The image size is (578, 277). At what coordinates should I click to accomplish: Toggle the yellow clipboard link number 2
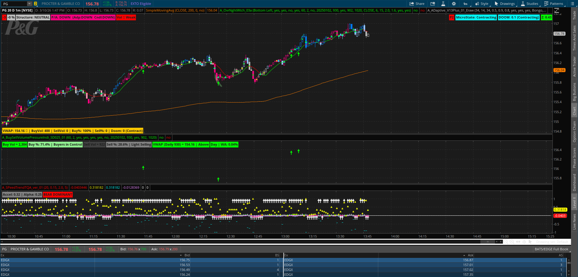tap(36, 4)
